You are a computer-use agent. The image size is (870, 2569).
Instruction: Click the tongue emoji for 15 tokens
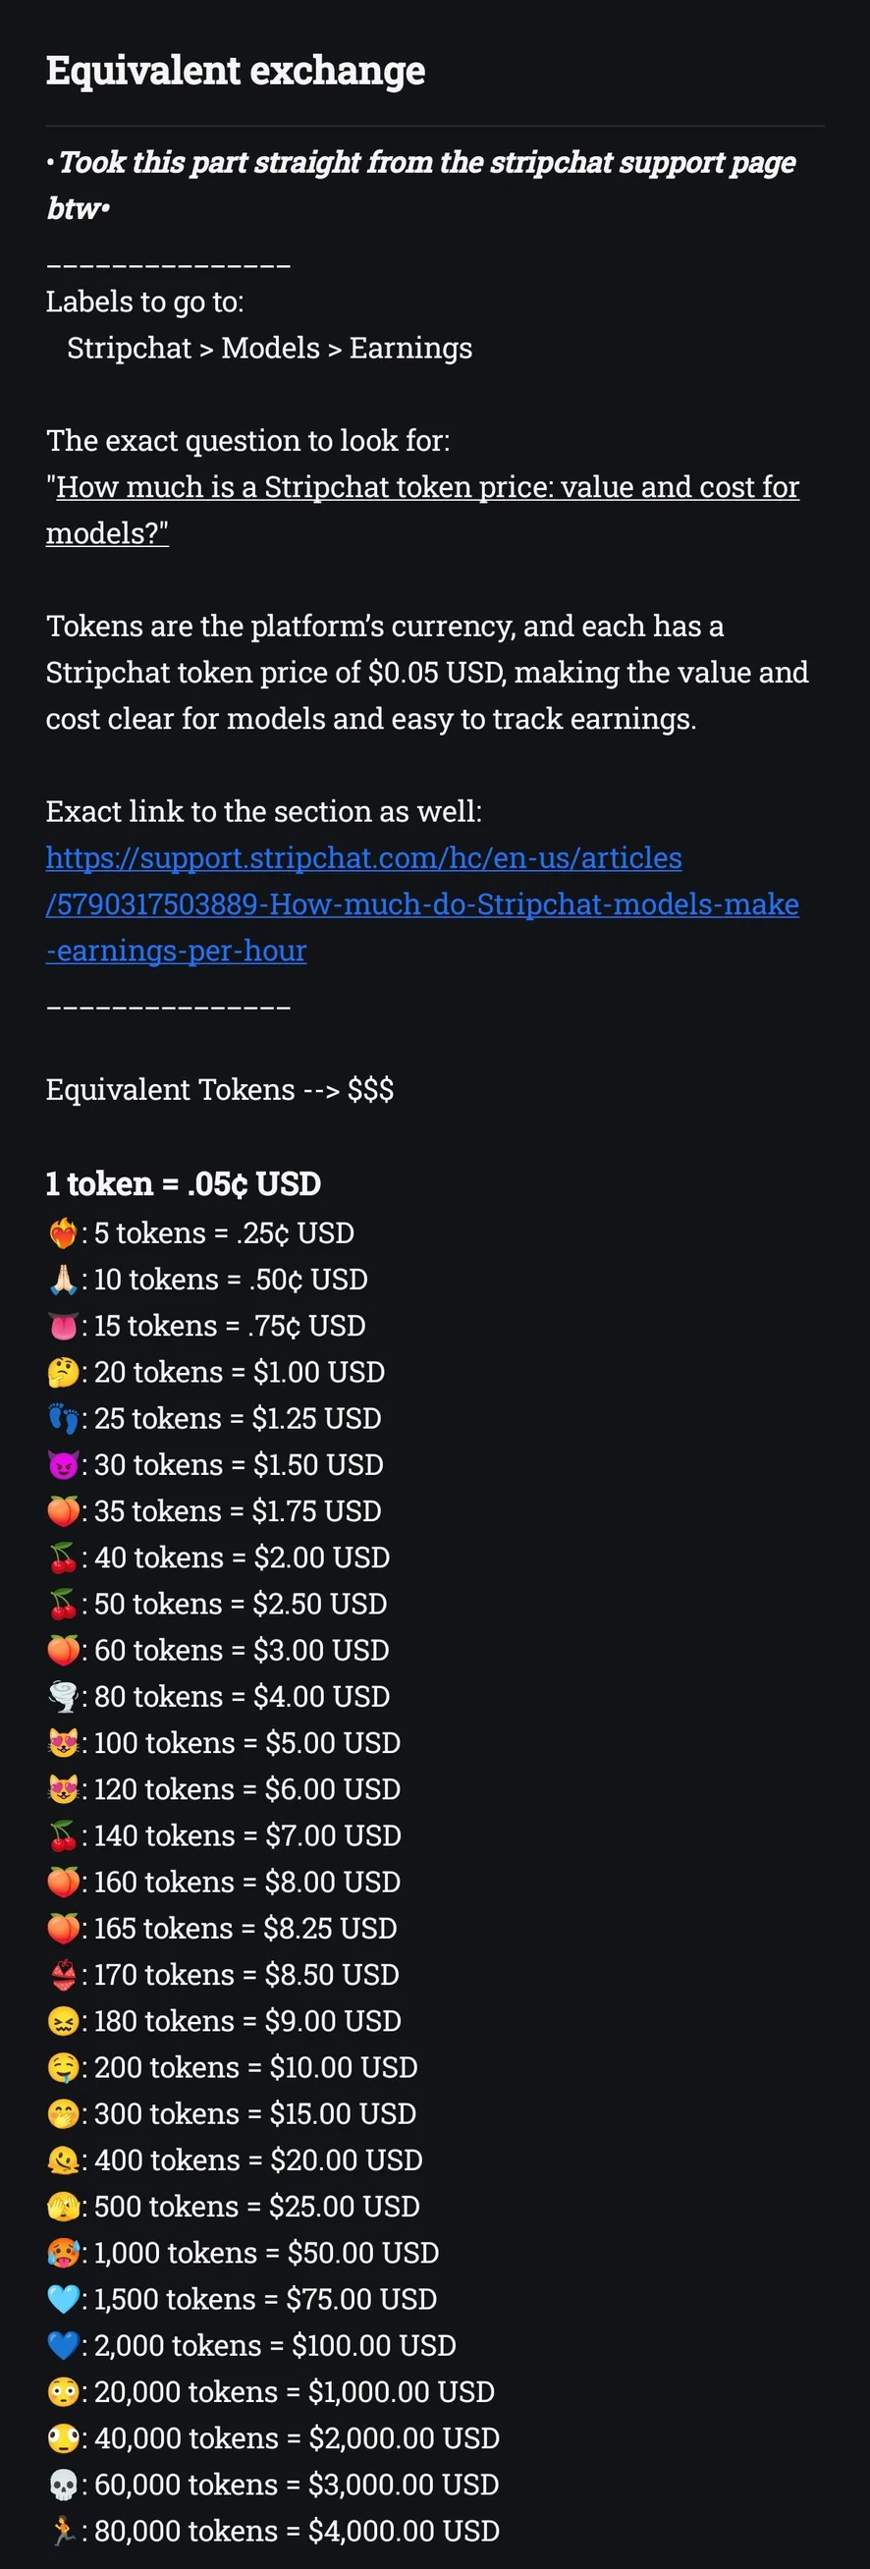click(x=63, y=1327)
